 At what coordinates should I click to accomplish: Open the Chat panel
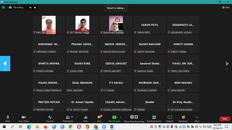(99, 119)
